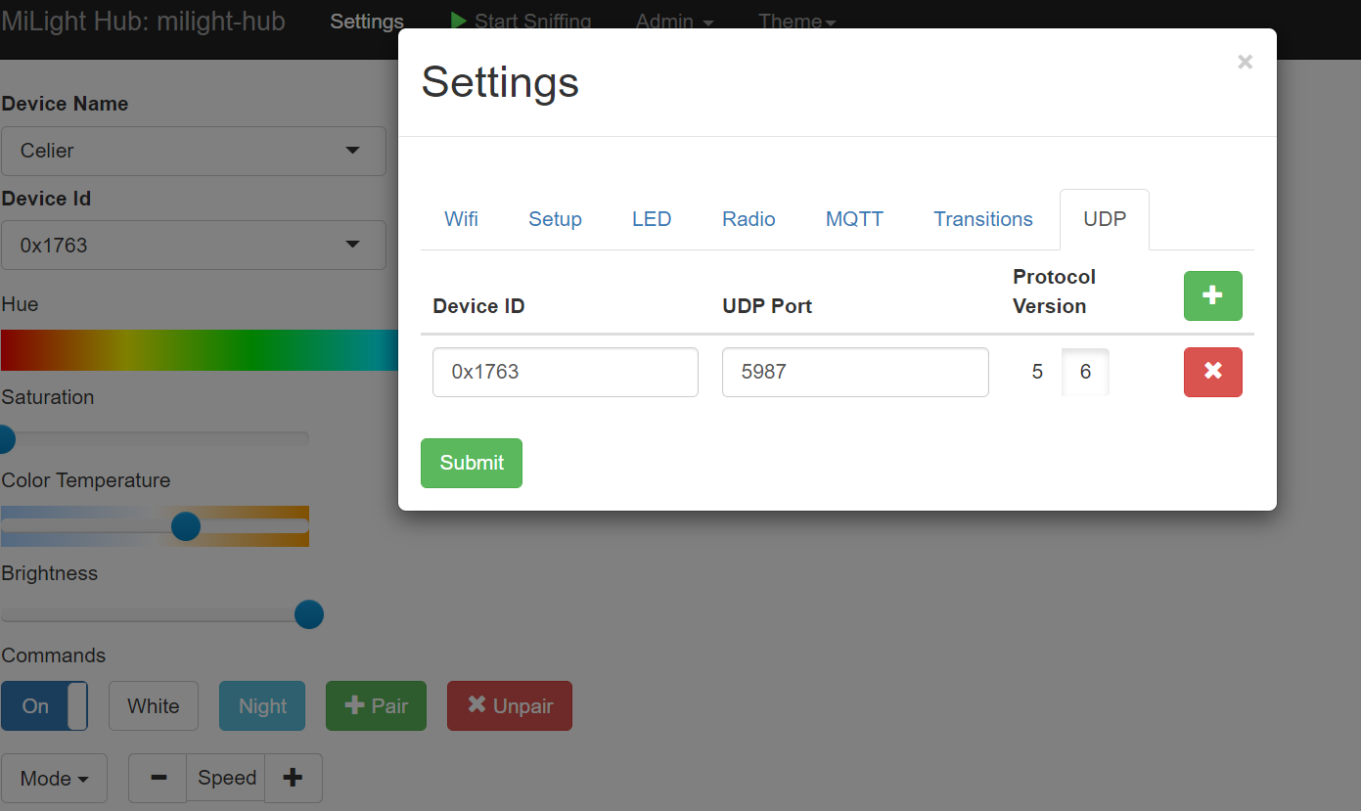
Task: Click the UDP Port input field
Action: click(x=854, y=372)
